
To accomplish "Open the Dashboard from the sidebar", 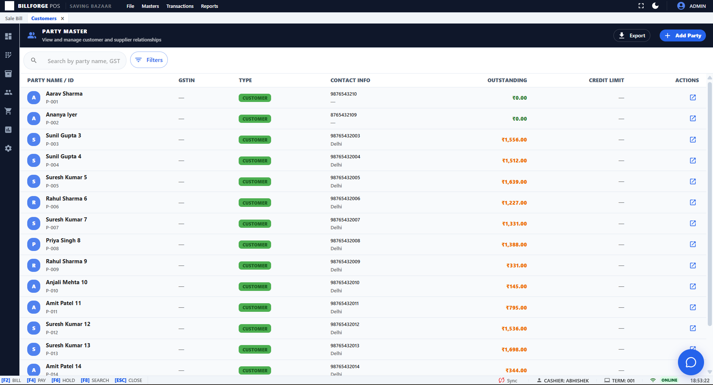I will tap(8, 36).
